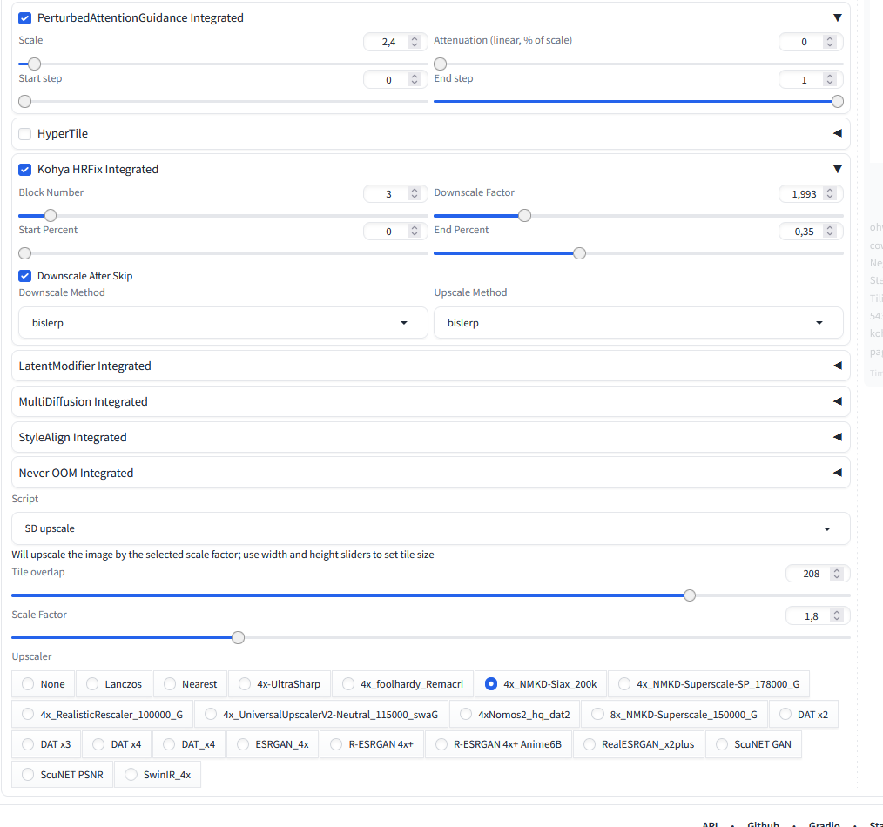The height and width of the screenshot is (827, 883).
Task: Enable the HyperTile checkbox
Action: 24,134
